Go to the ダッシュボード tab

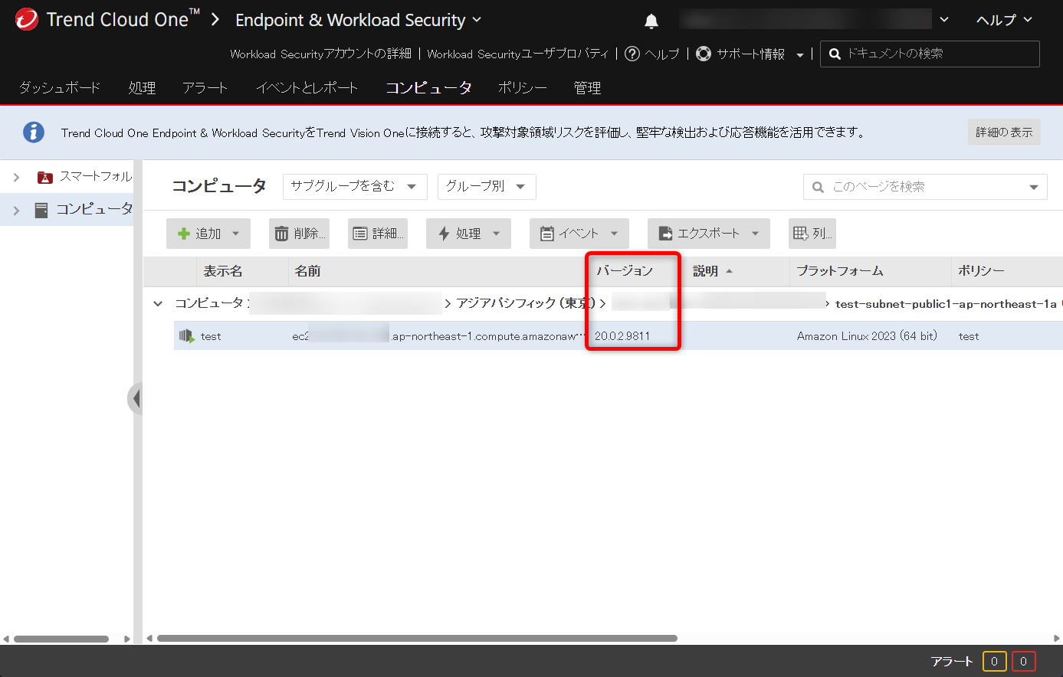coord(60,88)
